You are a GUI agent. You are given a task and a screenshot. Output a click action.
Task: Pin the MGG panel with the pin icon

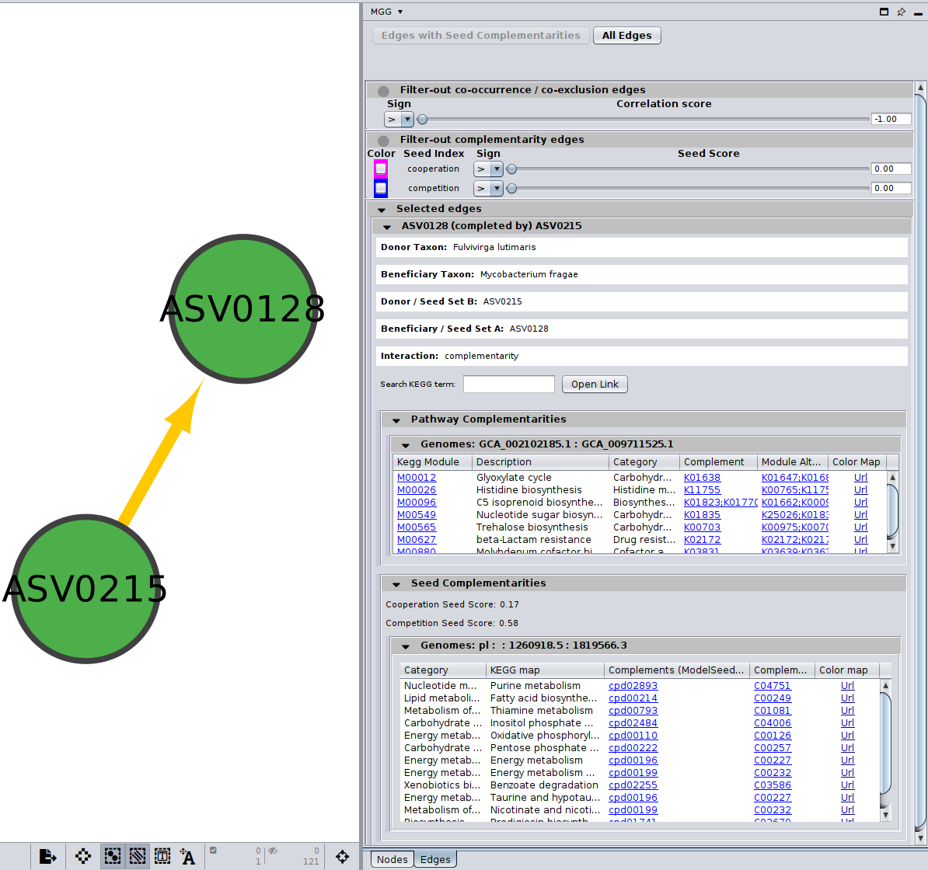click(x=902, y=12)
